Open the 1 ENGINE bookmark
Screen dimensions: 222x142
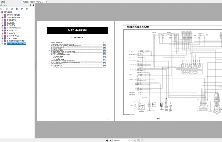click(x=11, y=23)
